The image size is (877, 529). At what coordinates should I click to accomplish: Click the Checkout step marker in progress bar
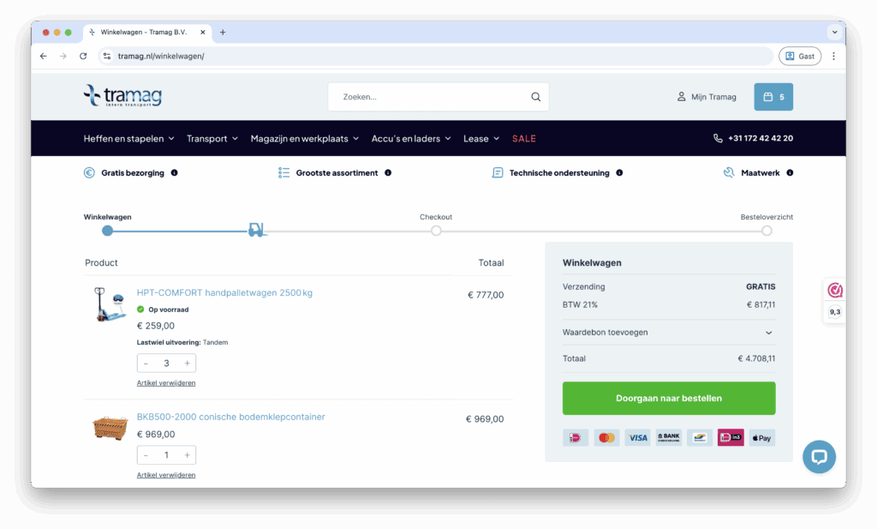tap(436, 231)
